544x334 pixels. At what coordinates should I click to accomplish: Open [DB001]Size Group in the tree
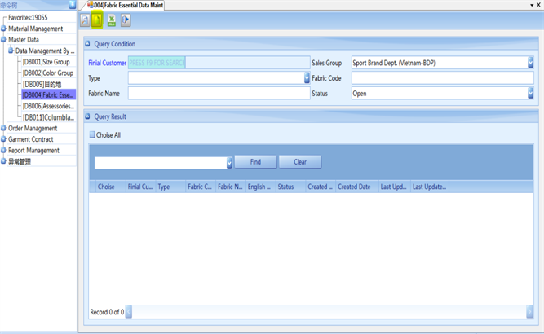[x=46, y=62]
